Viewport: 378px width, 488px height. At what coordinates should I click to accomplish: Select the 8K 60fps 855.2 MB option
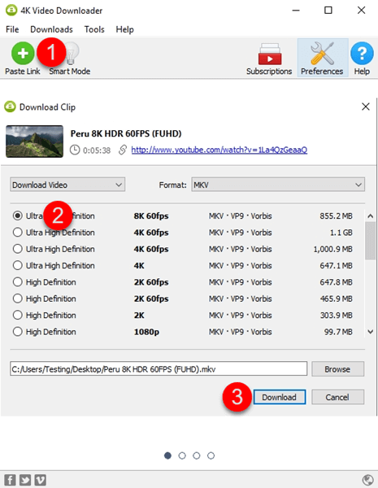pyautogui.click(x=18, y=216)
